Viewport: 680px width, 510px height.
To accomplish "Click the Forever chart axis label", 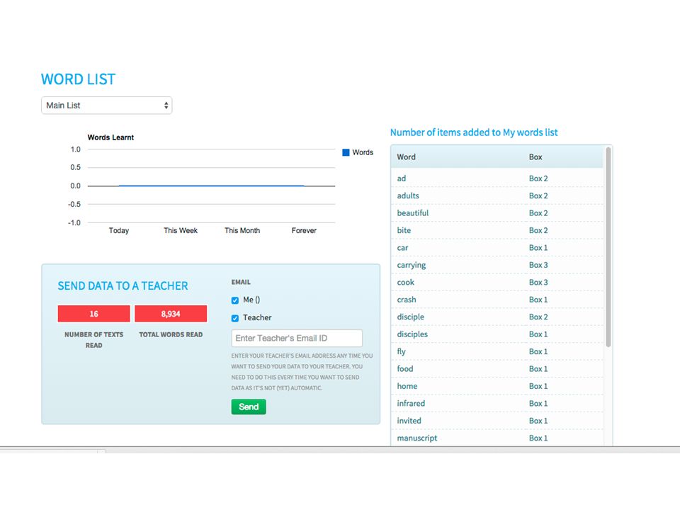I will pyautogui.click(x=304, y=230).
